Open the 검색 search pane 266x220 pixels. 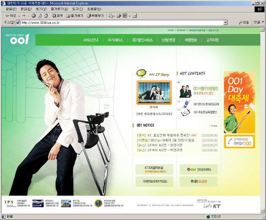coord(57,16)
